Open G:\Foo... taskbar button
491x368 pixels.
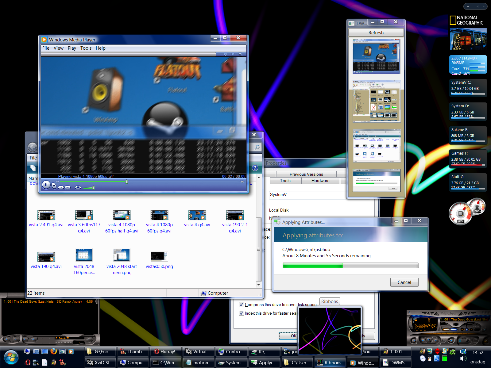pyautogui.click(x=100, y=351)
